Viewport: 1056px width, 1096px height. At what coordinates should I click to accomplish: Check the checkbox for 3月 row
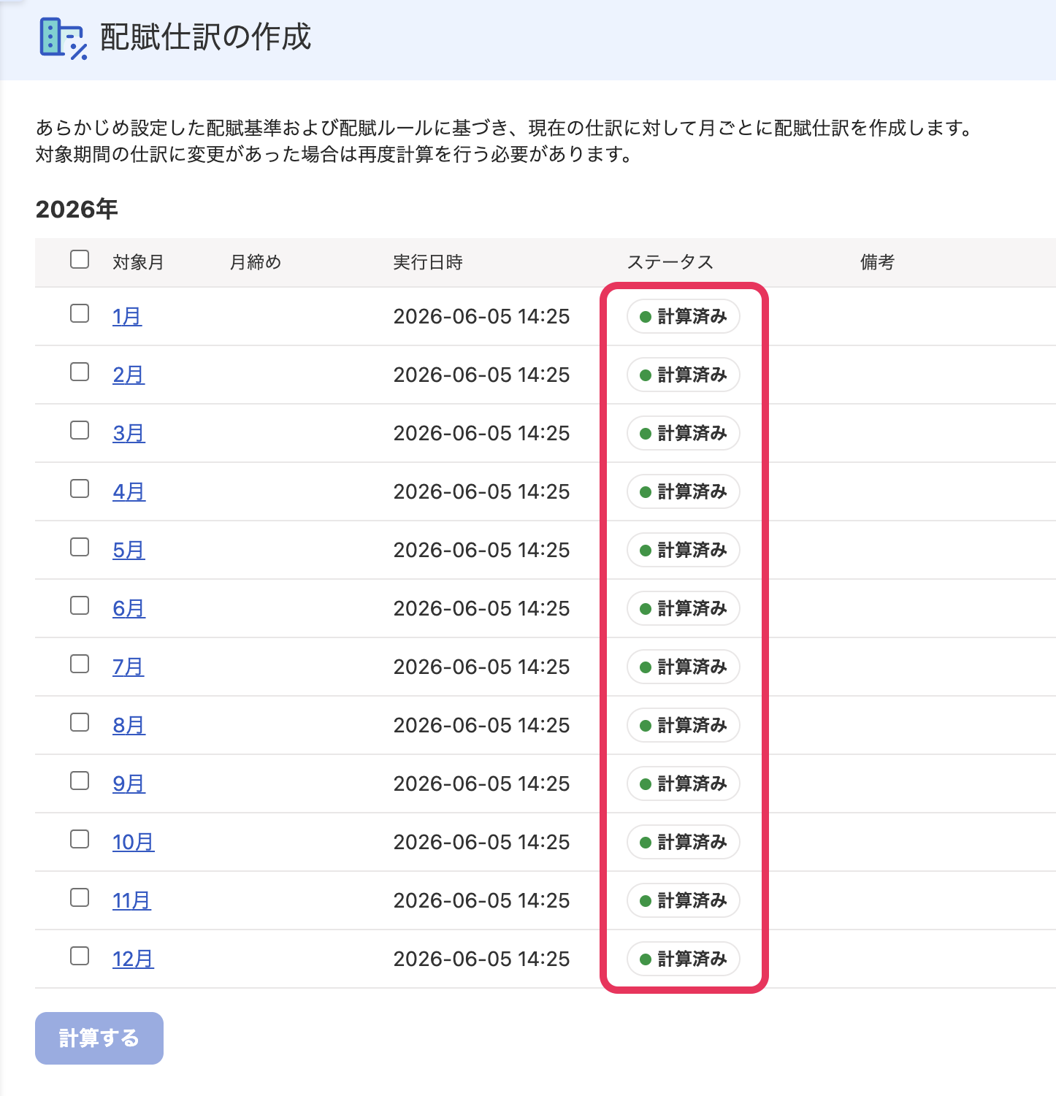pos(80,430)
